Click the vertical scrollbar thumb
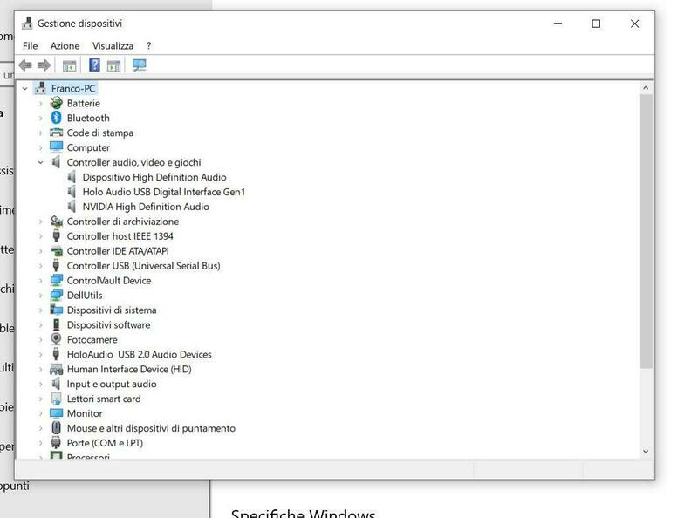Screen dimensions: 698x518 tap(646, 231)
